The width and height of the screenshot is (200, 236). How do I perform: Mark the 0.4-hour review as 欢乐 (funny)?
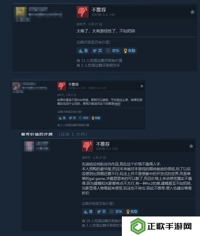[x=113, y=51]
